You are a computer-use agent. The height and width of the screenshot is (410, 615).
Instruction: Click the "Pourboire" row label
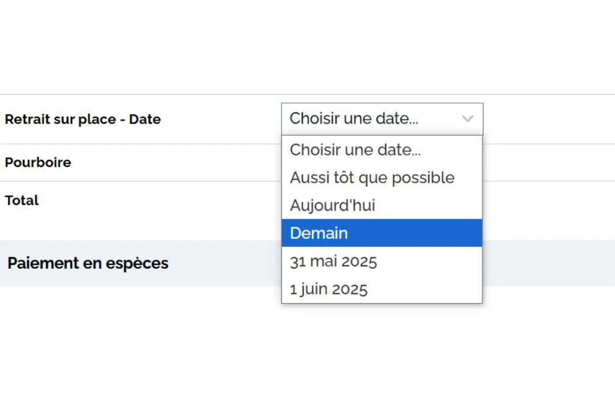38,162
